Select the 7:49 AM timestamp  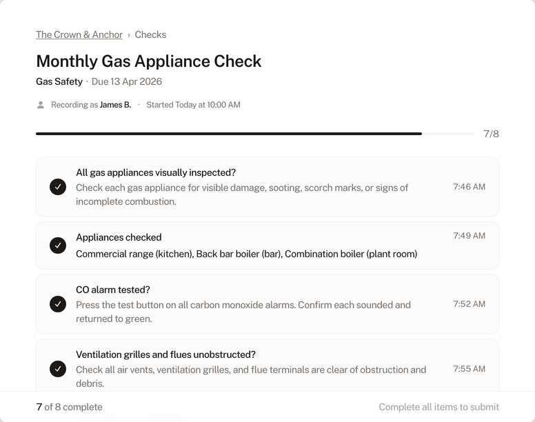click(x=469, y=236)
